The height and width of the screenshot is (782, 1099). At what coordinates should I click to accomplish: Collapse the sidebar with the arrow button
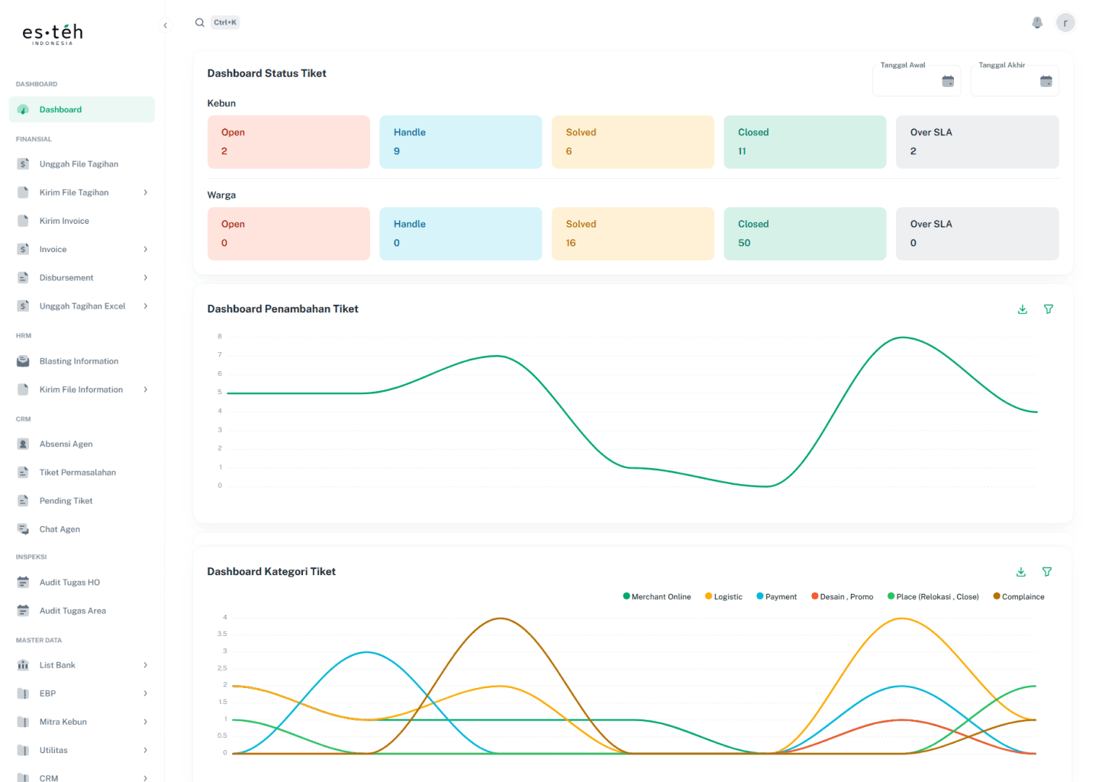[165, 25]
